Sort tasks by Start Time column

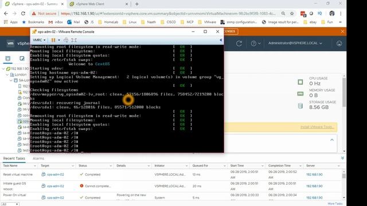click(x=237, y=165)
